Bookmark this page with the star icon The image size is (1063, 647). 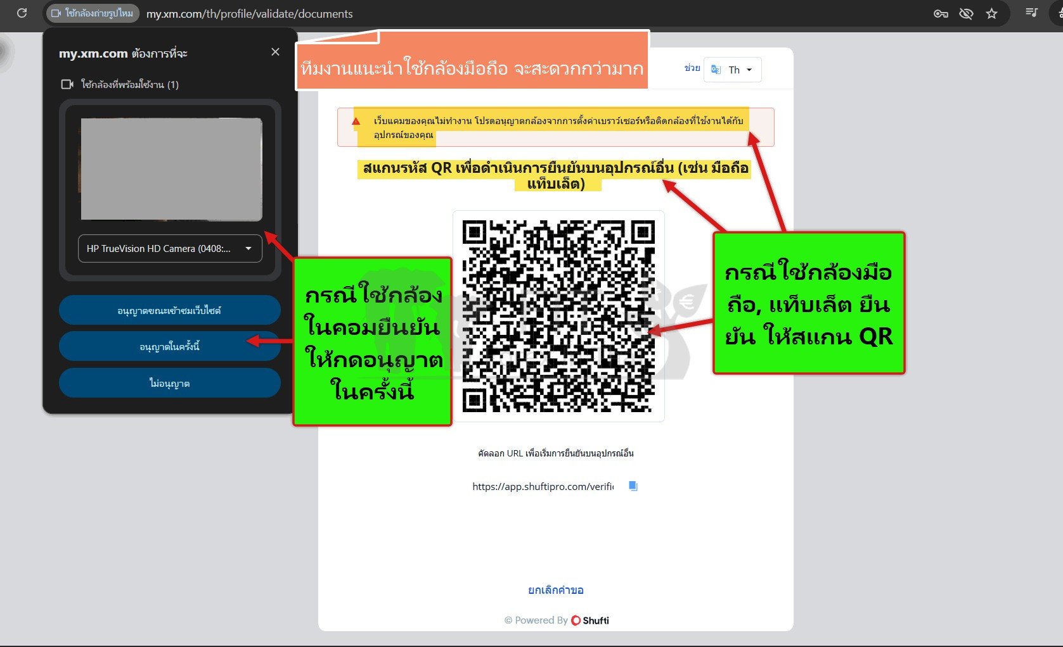coord(991,13)
